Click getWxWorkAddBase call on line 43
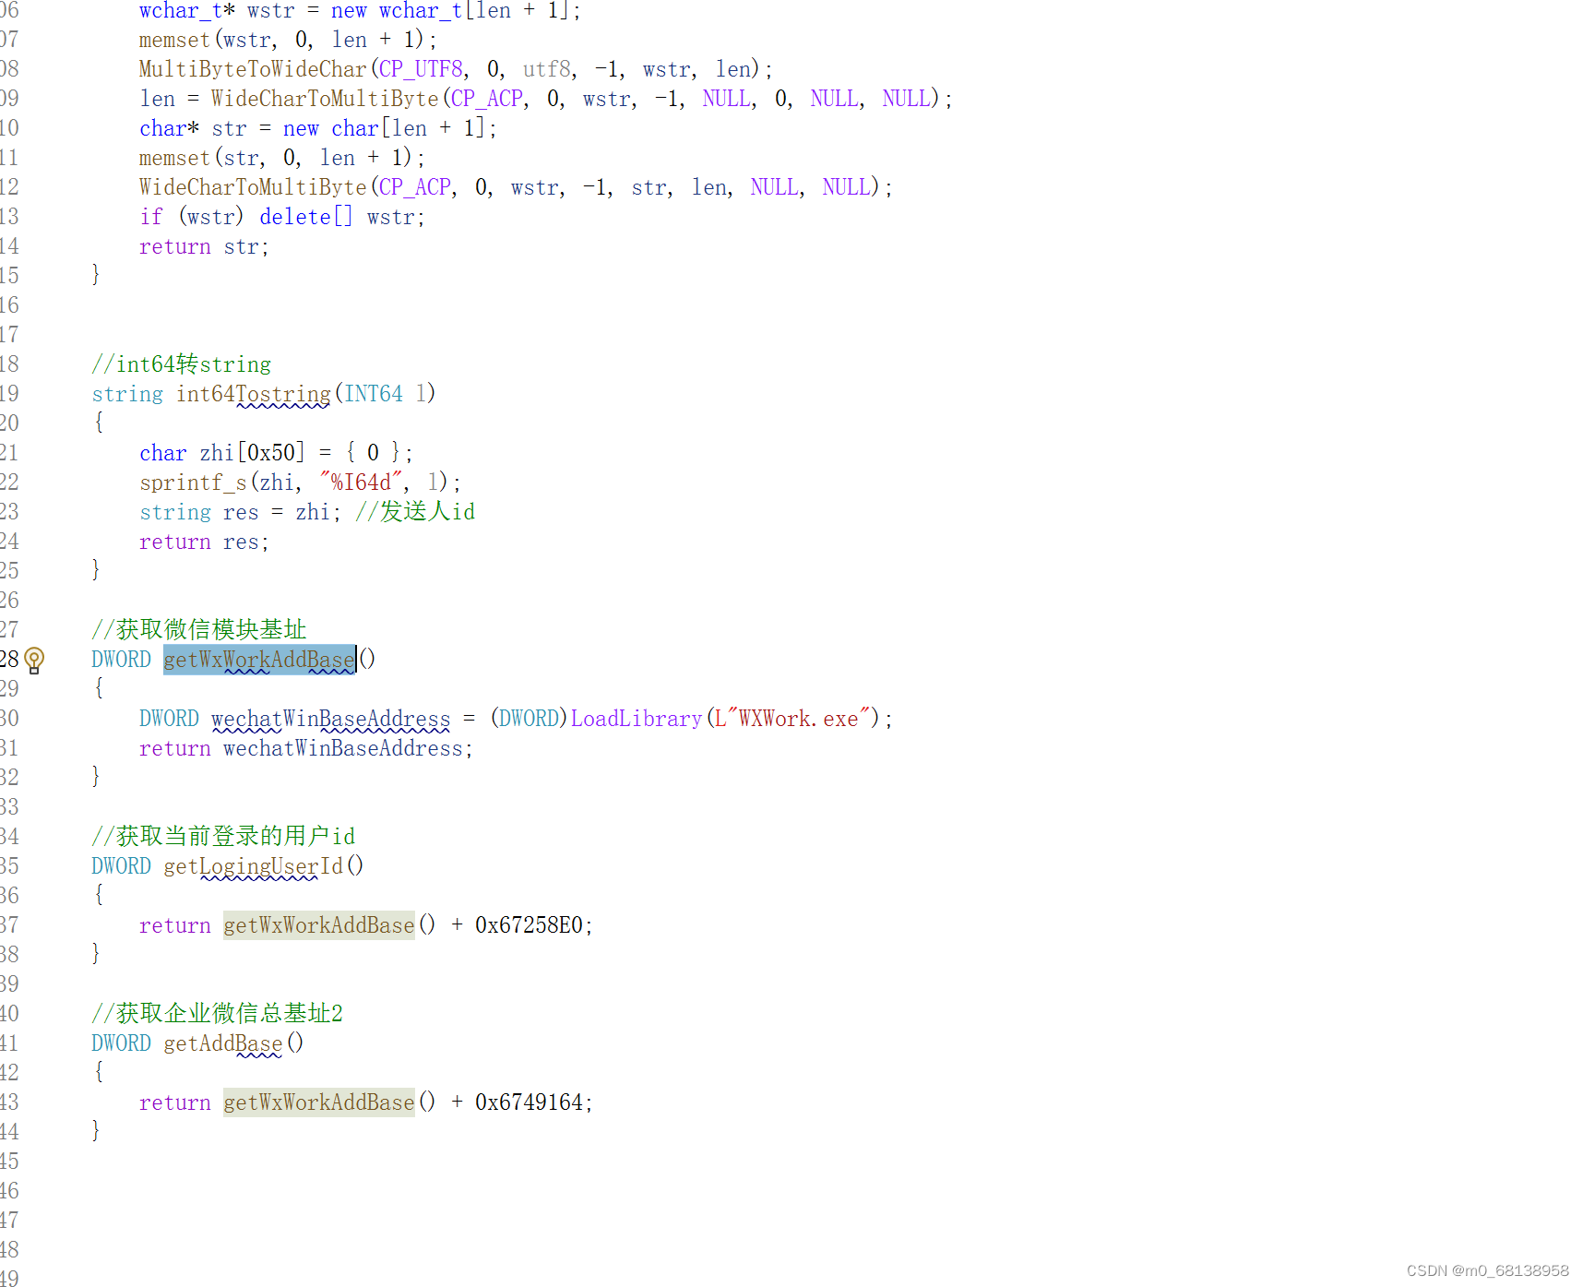The width and height of the screenshot is (1583, 1287). (x=319, y=1102)
